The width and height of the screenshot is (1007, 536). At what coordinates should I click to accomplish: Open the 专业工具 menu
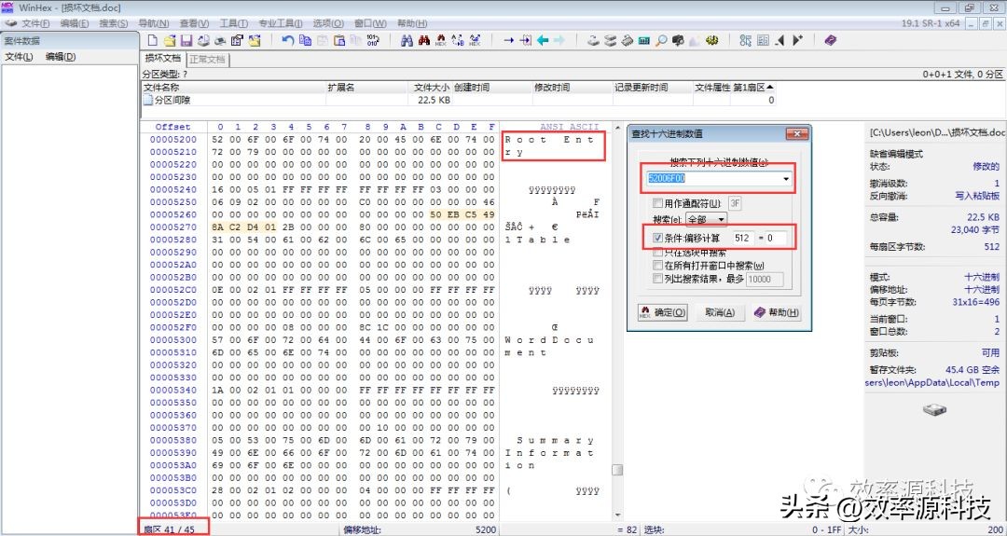tap(280, 23)
